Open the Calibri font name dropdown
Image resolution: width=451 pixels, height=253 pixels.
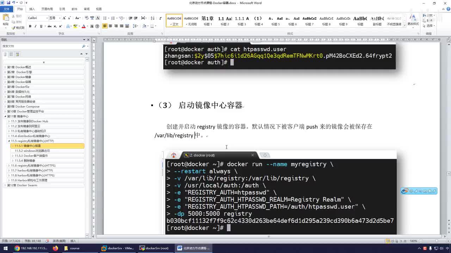pyautogui.click(x=47, y=18)
